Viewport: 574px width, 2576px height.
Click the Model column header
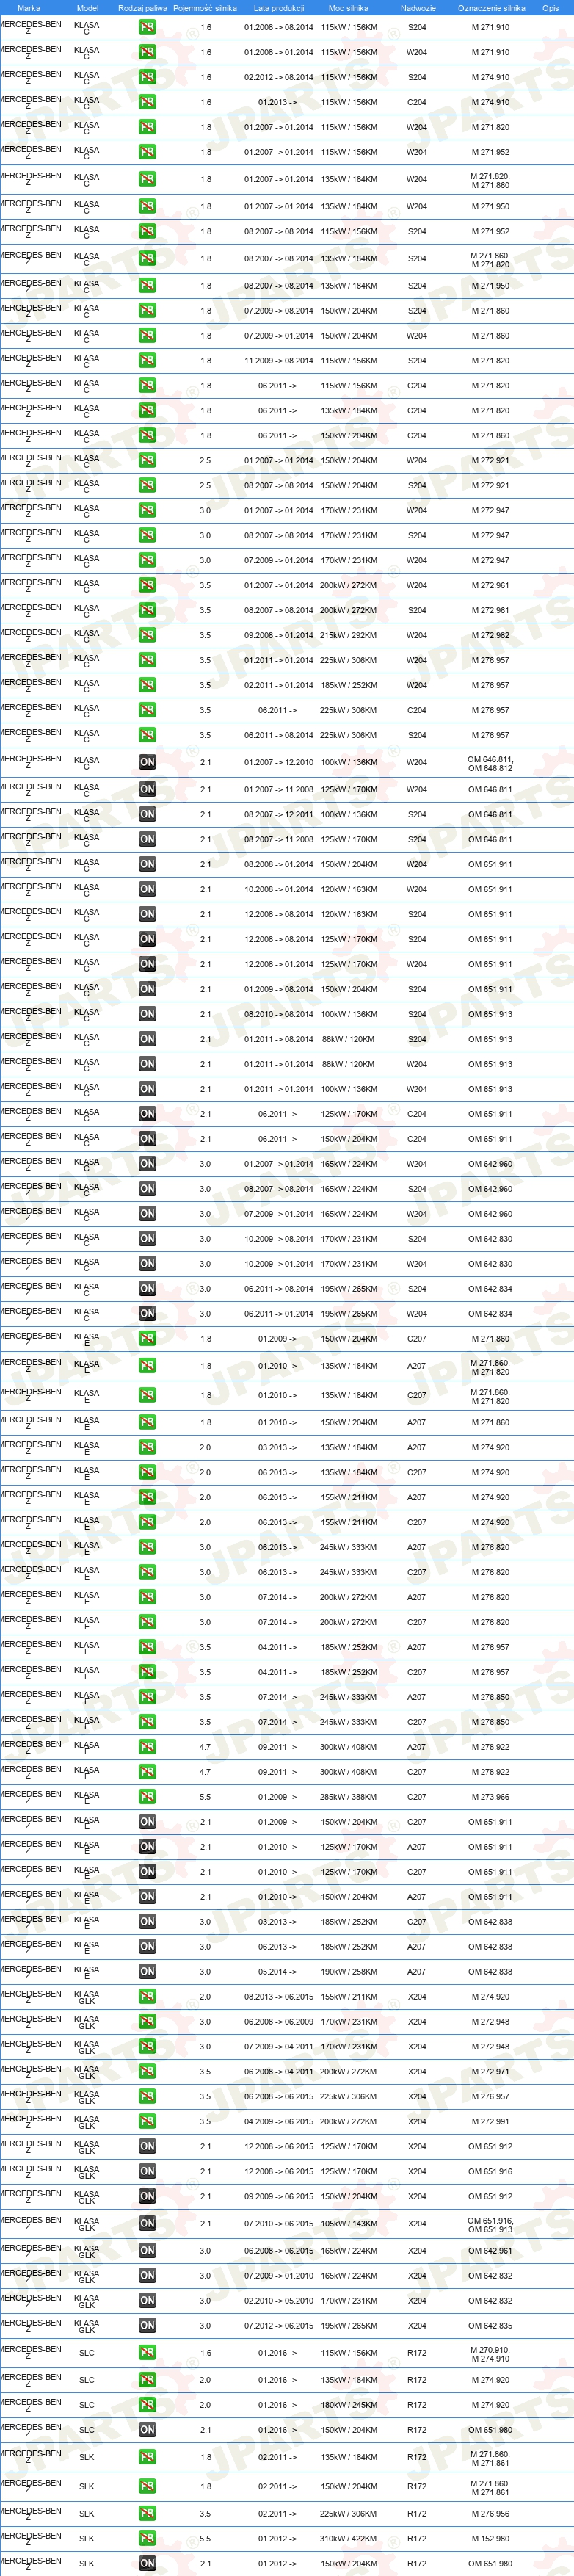click(87, 8)
